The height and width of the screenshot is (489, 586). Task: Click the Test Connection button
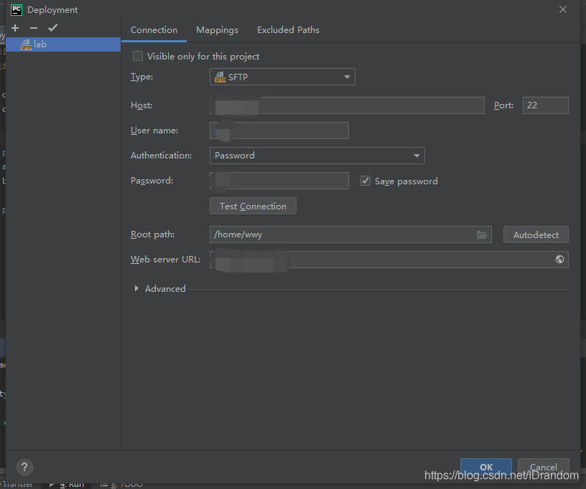[x=253, y=206]
